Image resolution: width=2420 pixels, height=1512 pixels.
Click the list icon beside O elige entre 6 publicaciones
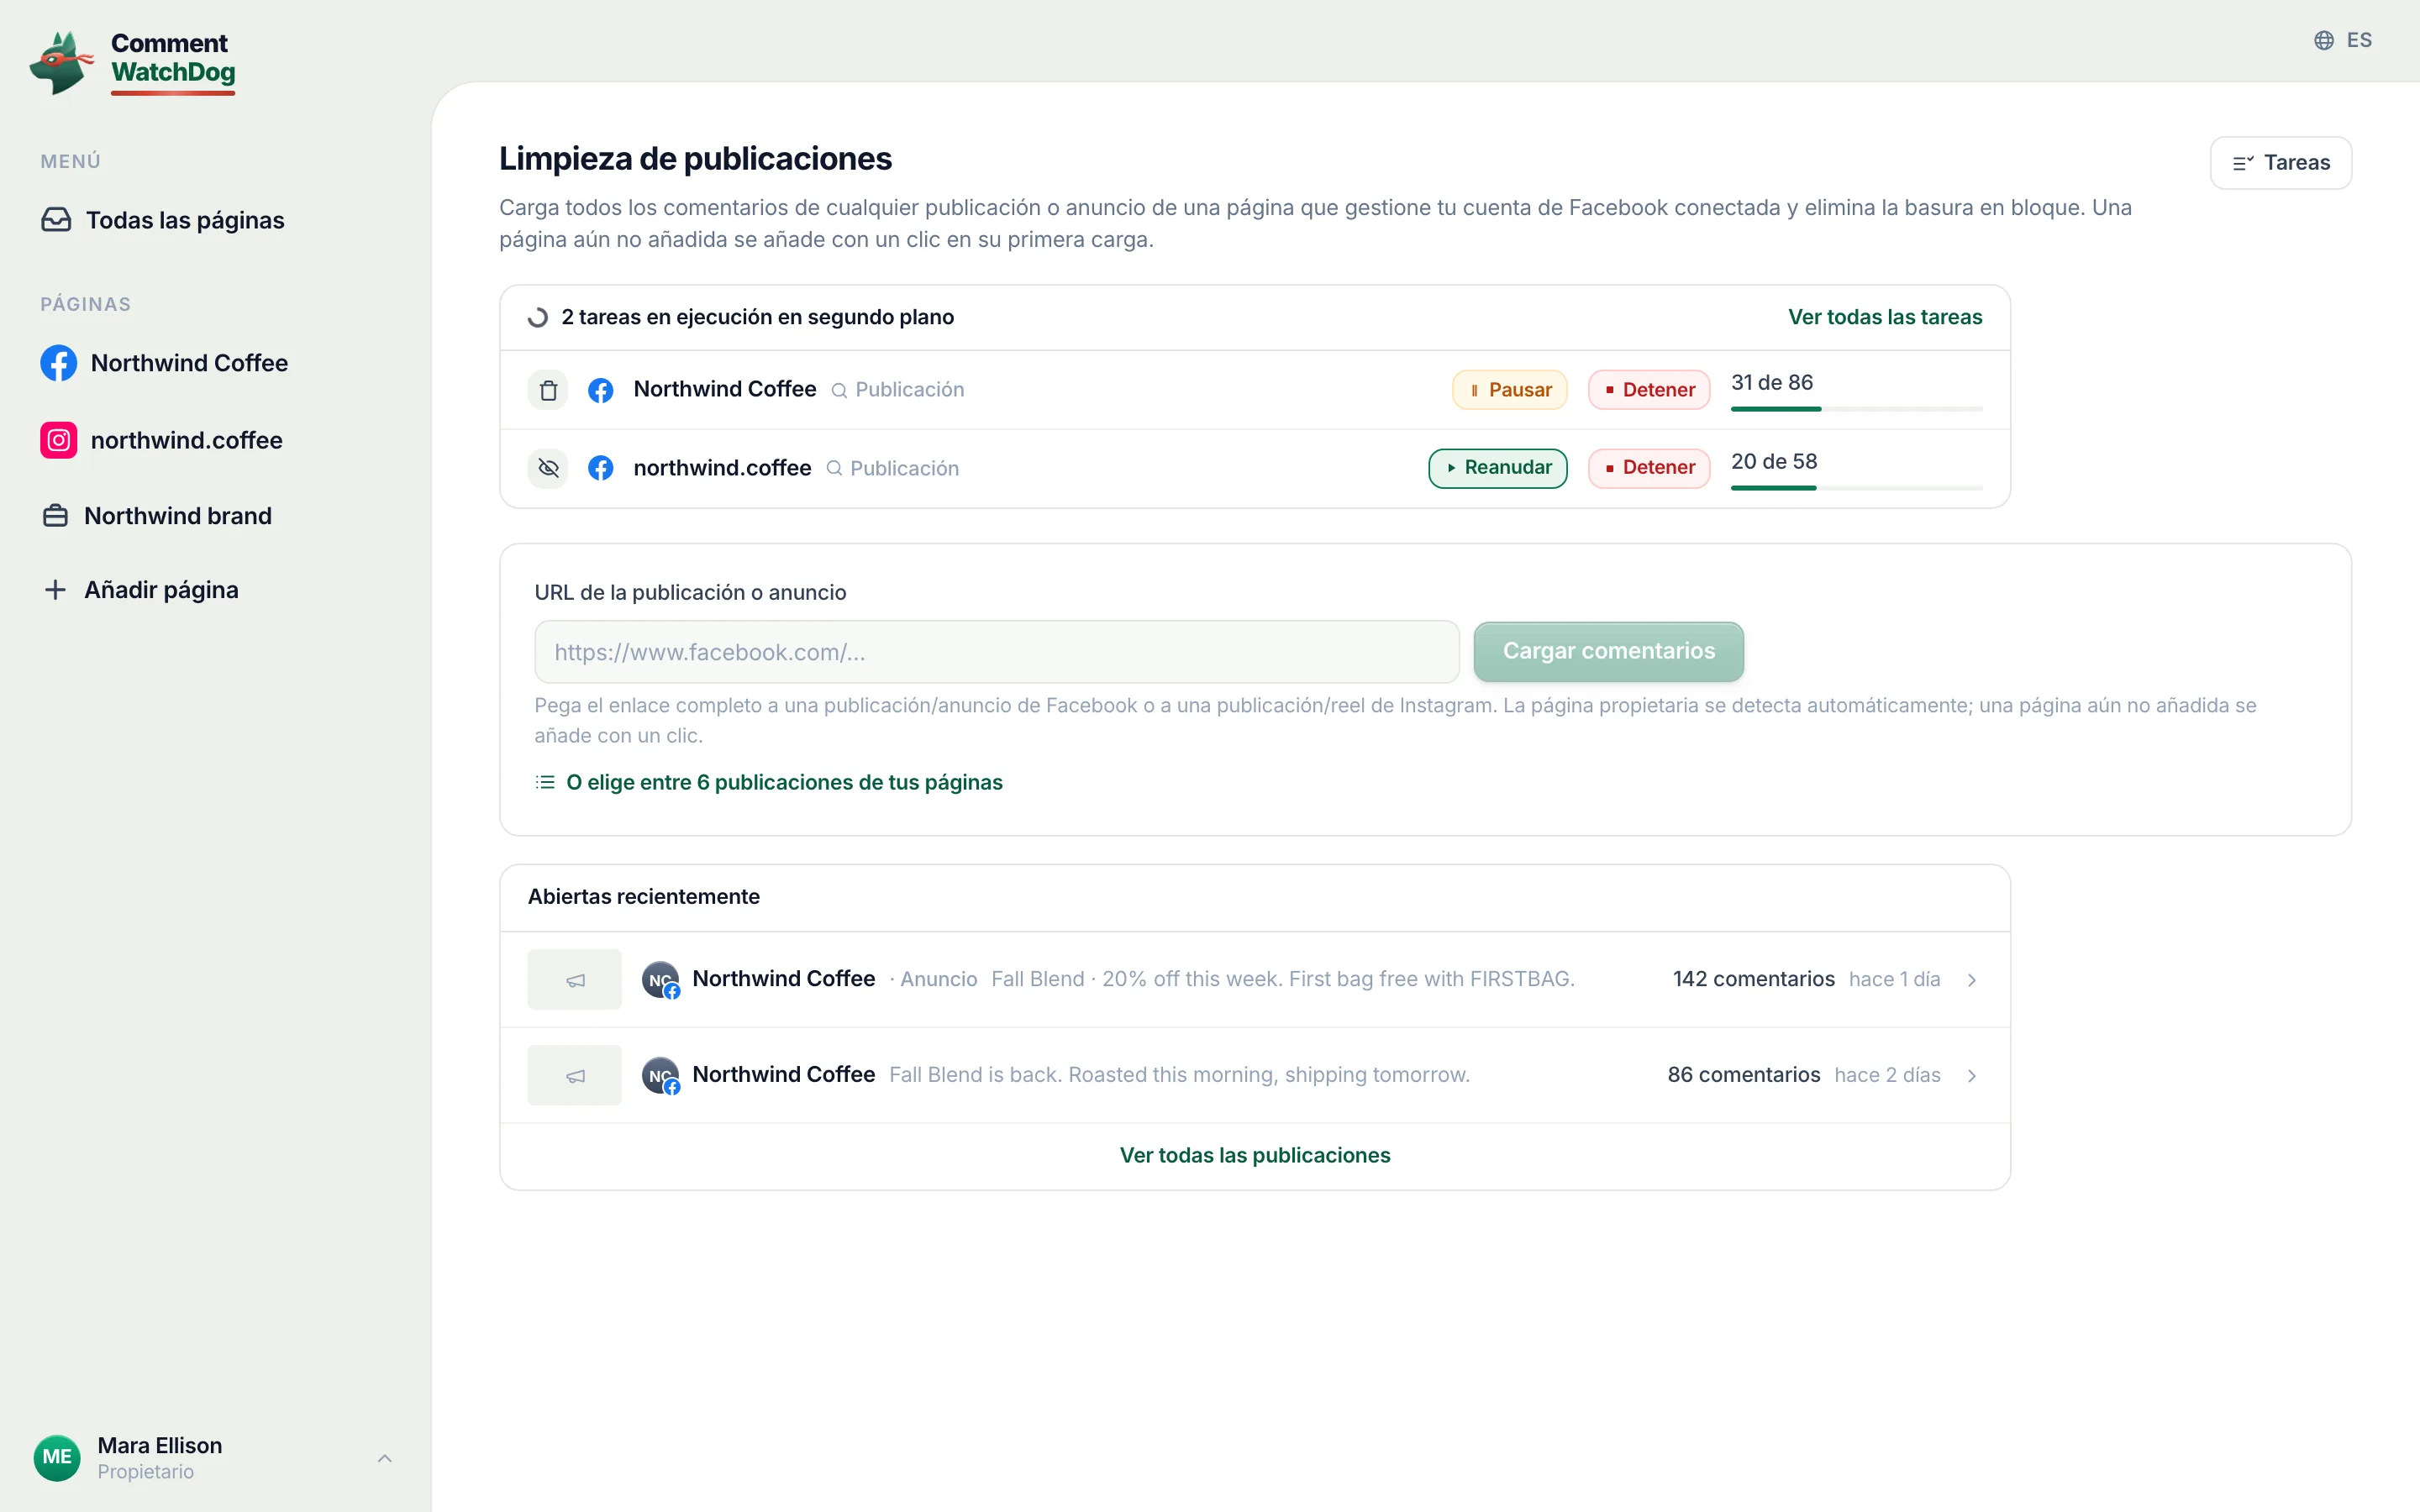(x=545, y=782)
